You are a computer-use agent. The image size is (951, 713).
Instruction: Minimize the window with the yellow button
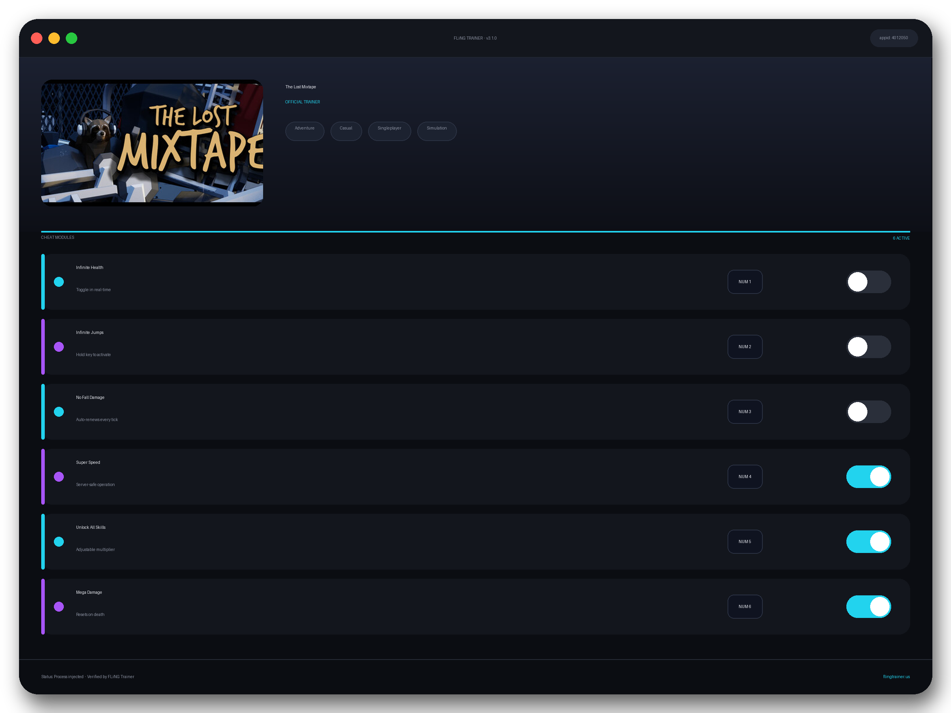coord(54,38)
